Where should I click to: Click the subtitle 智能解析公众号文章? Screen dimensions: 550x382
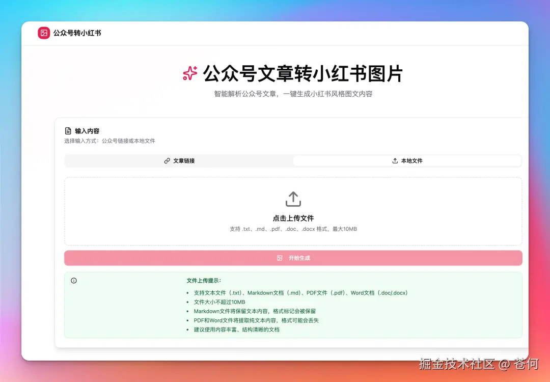293,94
